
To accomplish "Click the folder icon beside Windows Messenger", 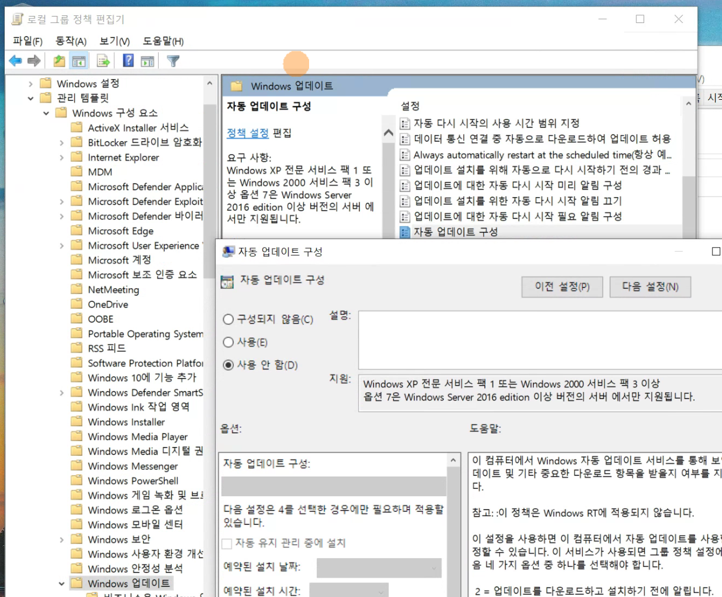I will tap(77, 466).
